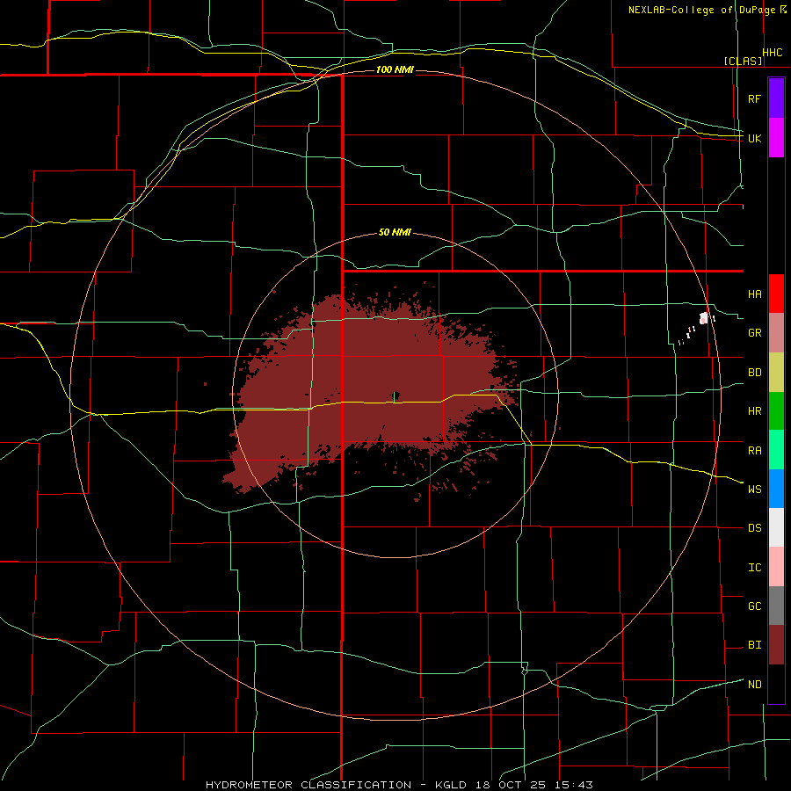The width and height of the screenshot is (791, 791).
Task: Click the Hydrometeor Classification KGLD caption
Action: [x=399, y=785]
